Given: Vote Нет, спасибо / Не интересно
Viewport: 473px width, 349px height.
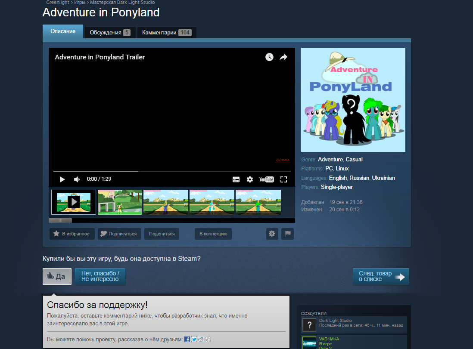Looking at the screenshot, I should (x=100, y=276).
